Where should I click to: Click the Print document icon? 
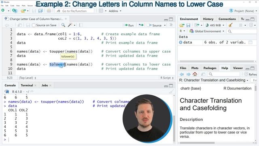pyautogui.click(x=49, y=11)
